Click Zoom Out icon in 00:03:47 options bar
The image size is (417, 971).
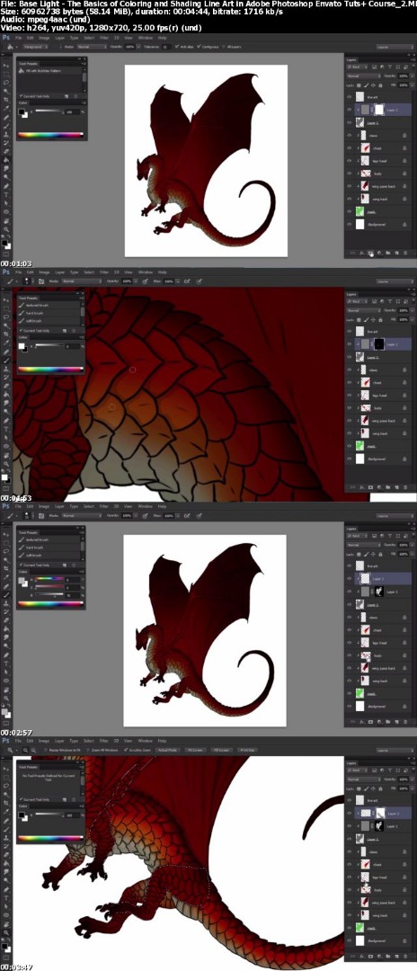point(32,749)
